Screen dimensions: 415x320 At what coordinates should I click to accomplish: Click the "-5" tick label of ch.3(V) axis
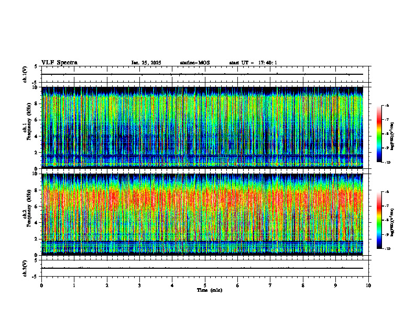pyautogui.click(x=35, y=277)
